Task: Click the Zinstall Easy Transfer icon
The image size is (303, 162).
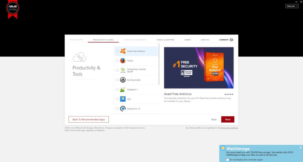Action: click(x=123, y=70)
